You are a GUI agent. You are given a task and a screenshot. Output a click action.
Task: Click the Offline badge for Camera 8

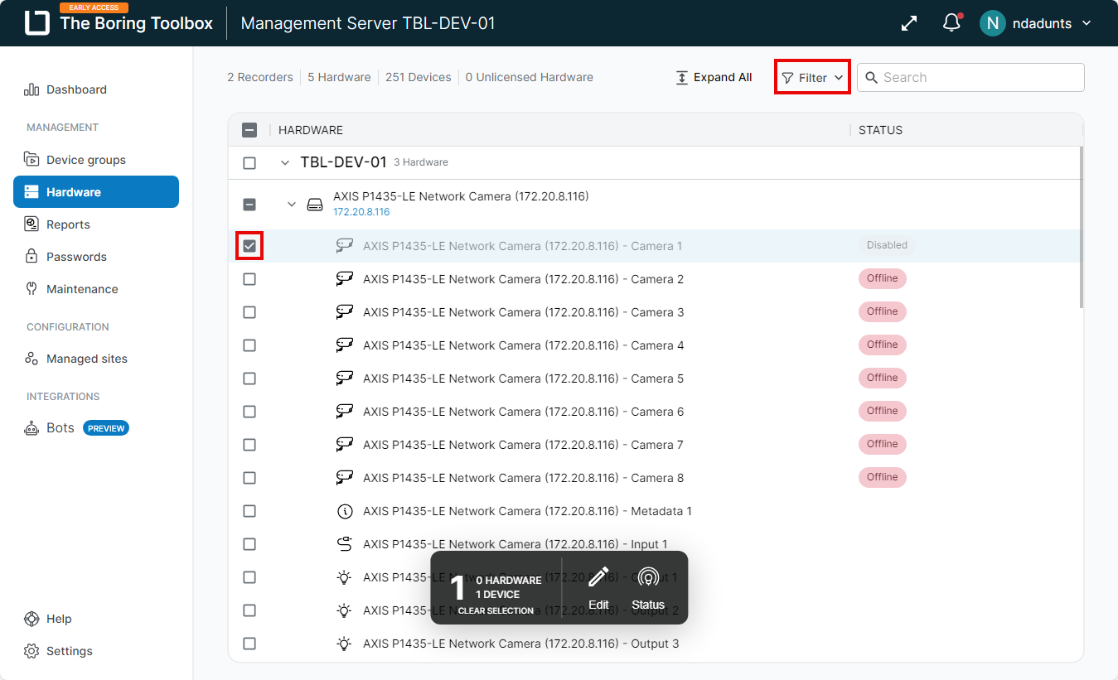(x=882, y=477)
